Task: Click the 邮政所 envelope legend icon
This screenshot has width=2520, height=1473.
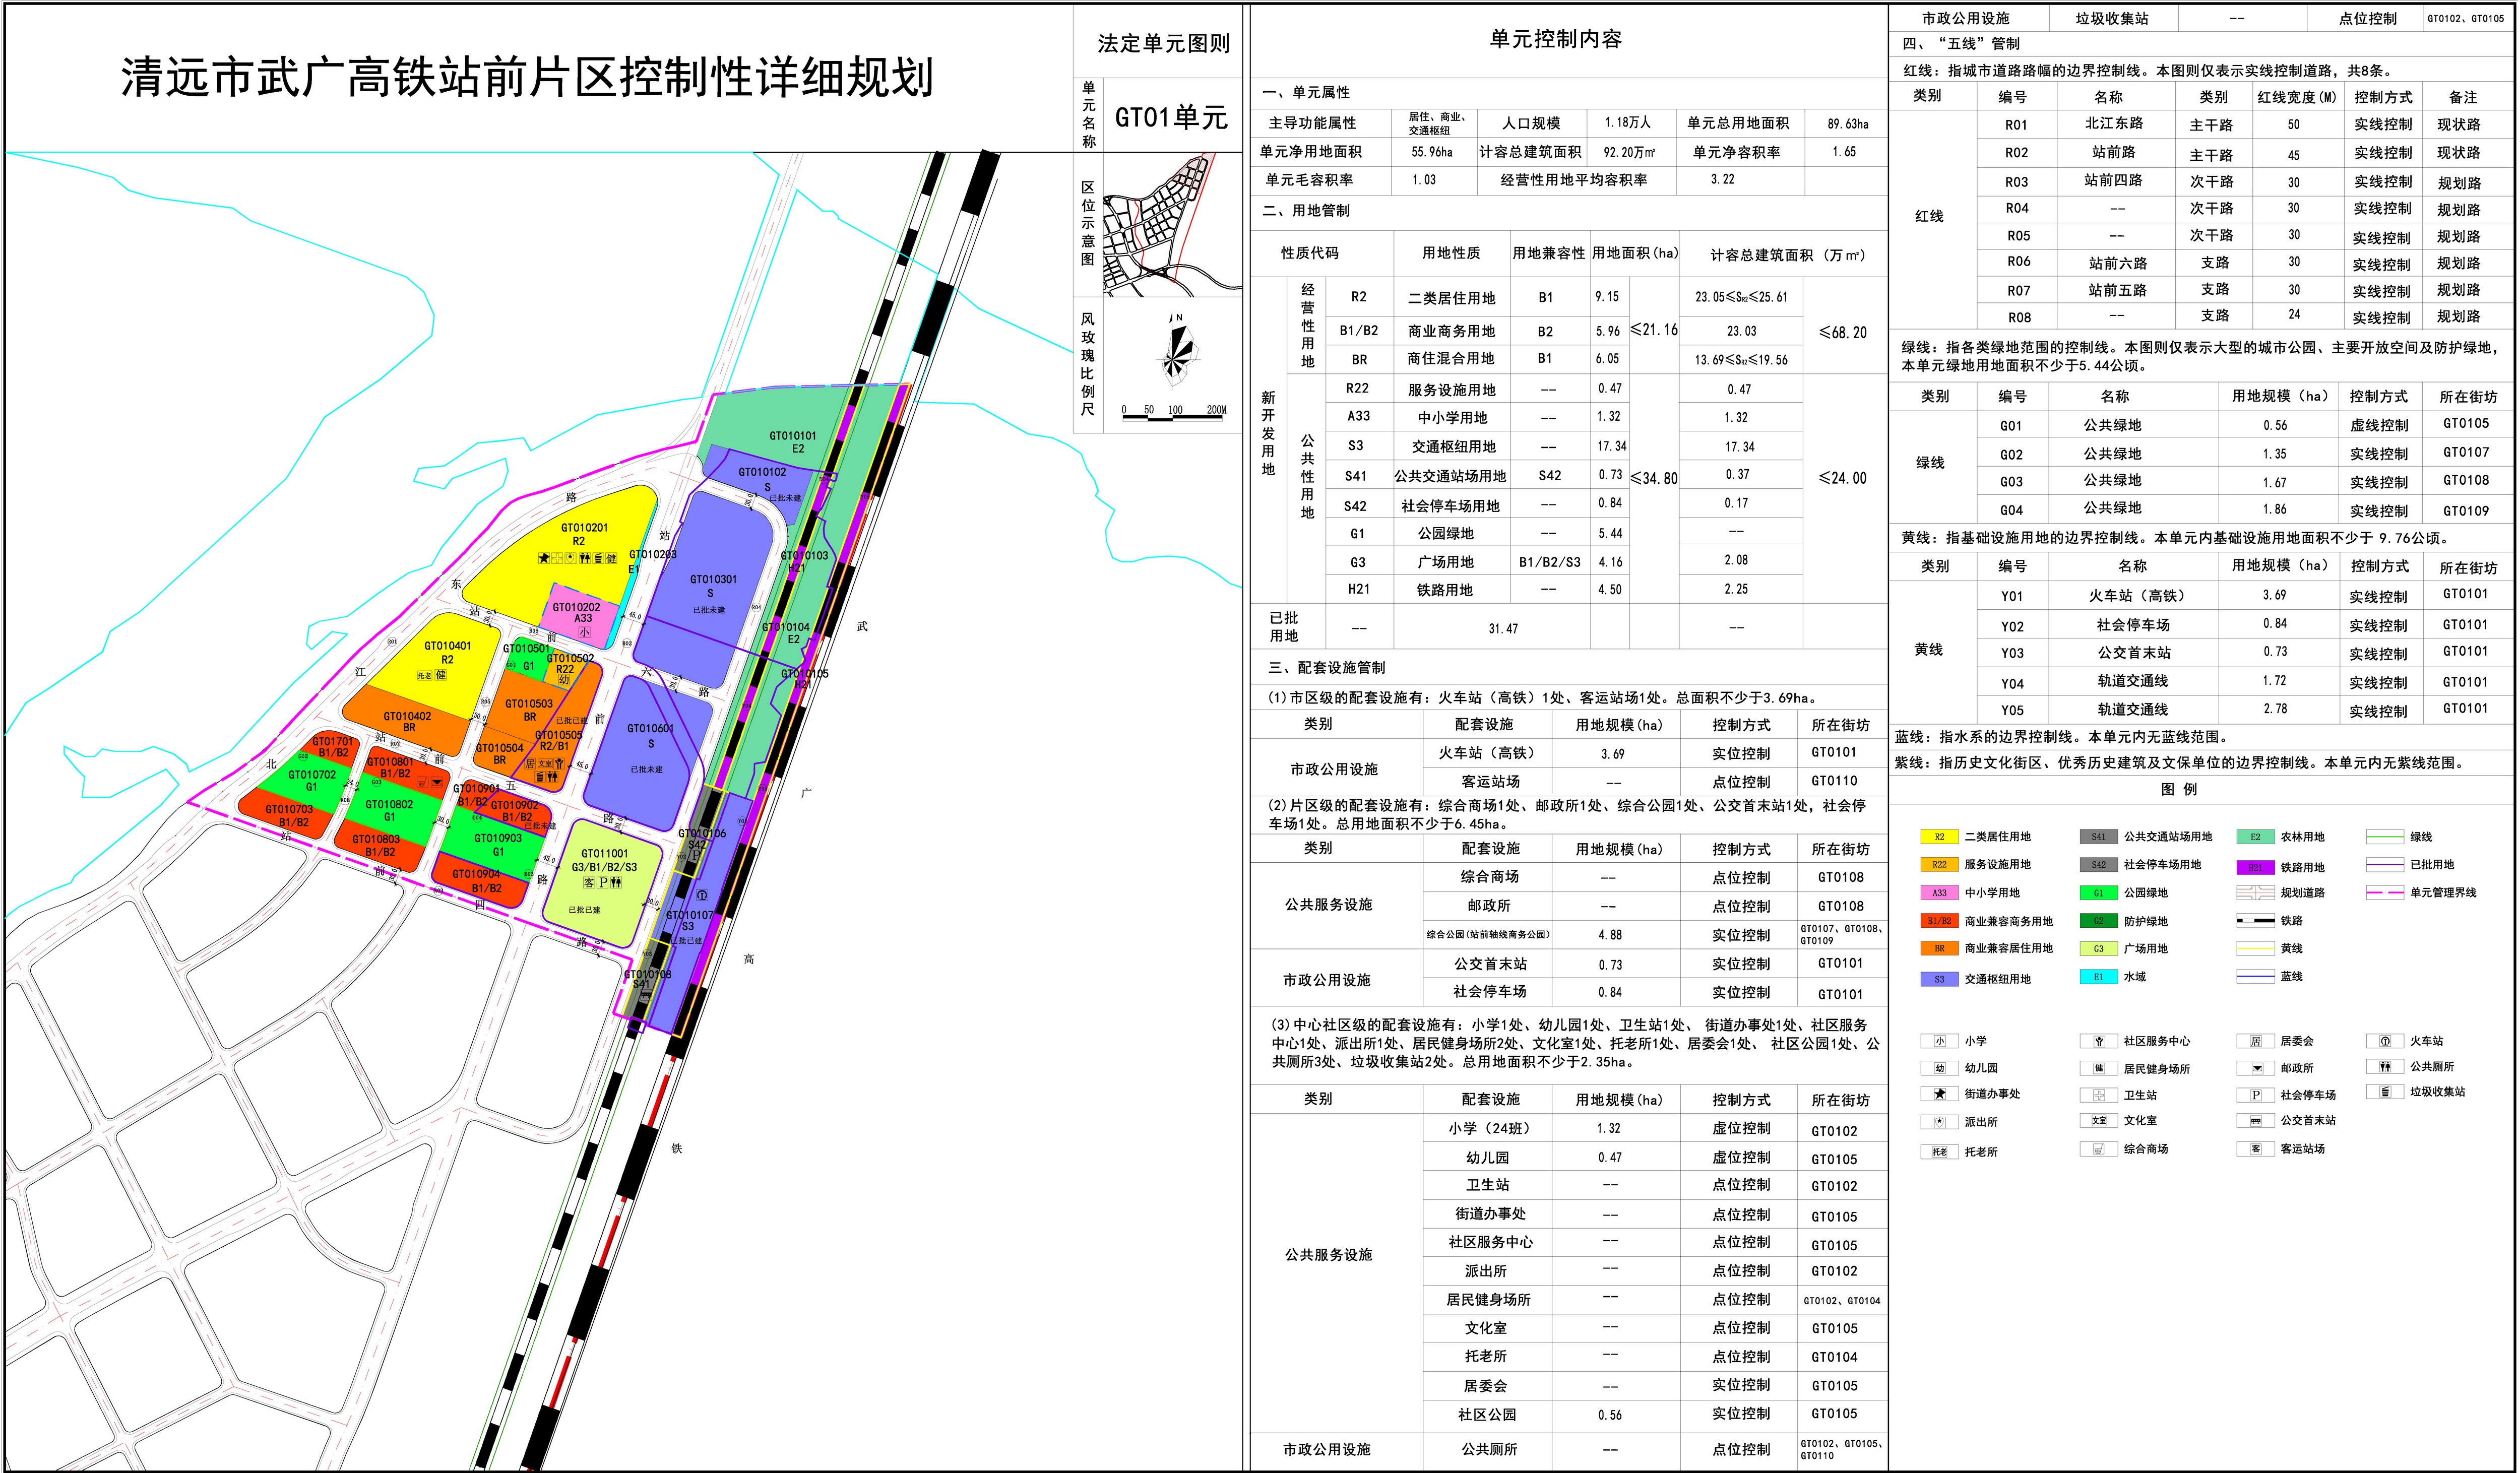Action: tap(2256, 1068)
